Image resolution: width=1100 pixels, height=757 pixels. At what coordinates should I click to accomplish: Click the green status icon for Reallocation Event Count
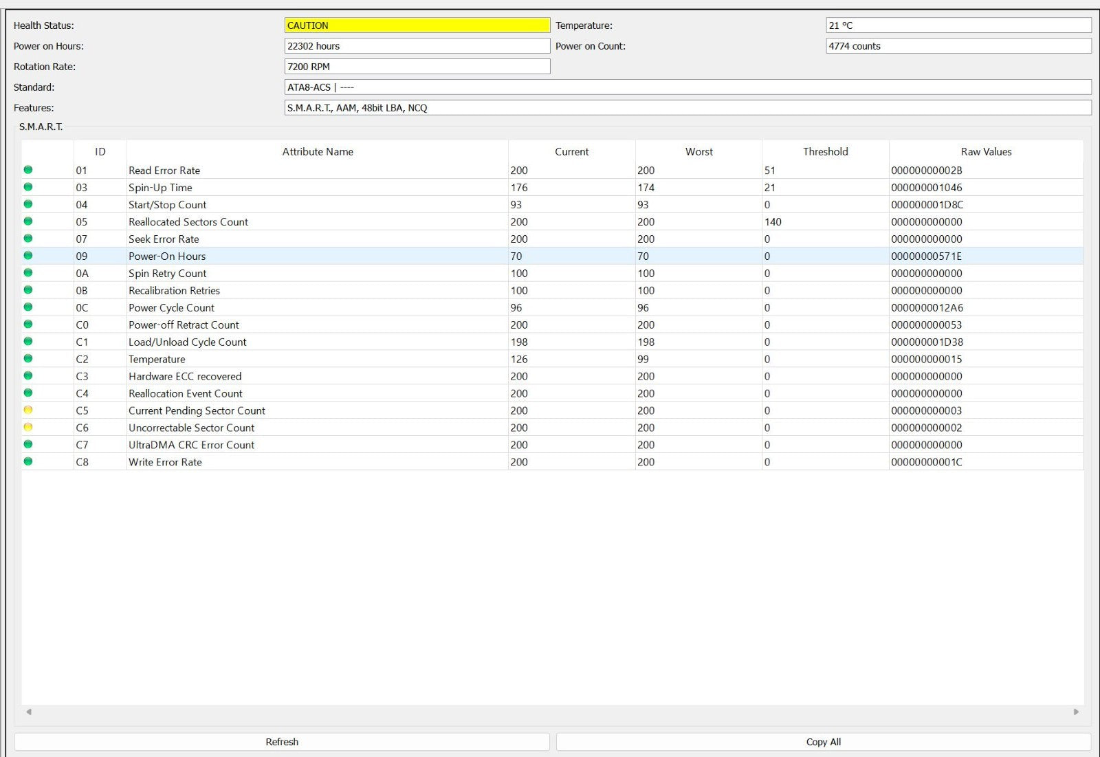pos(28,393)
